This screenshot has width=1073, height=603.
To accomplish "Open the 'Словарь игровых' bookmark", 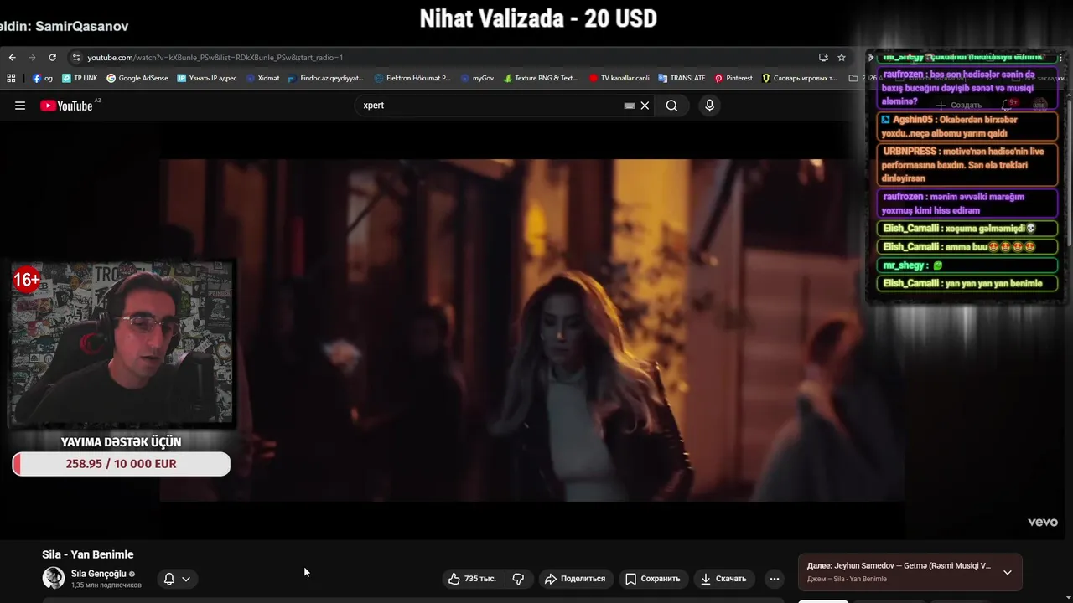I will pyautogui.click(x=799, y=78).
